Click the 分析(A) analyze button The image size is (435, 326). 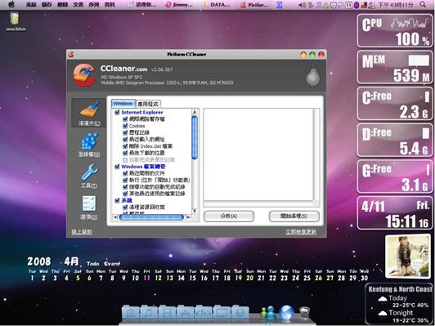229,217
